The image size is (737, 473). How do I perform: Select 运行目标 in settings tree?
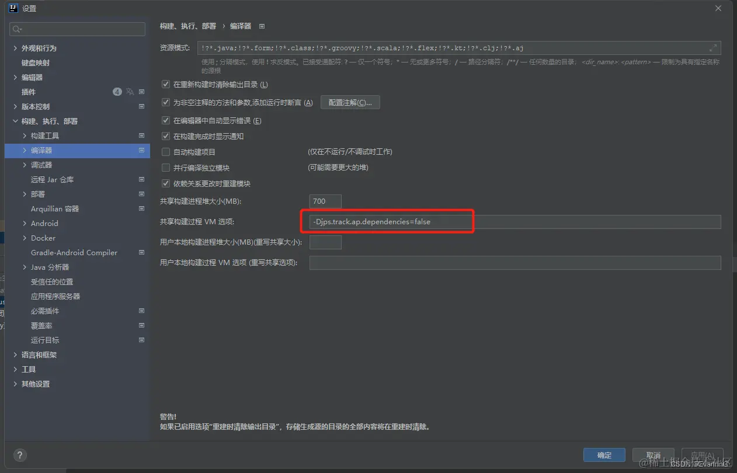(x=45, y=340)
